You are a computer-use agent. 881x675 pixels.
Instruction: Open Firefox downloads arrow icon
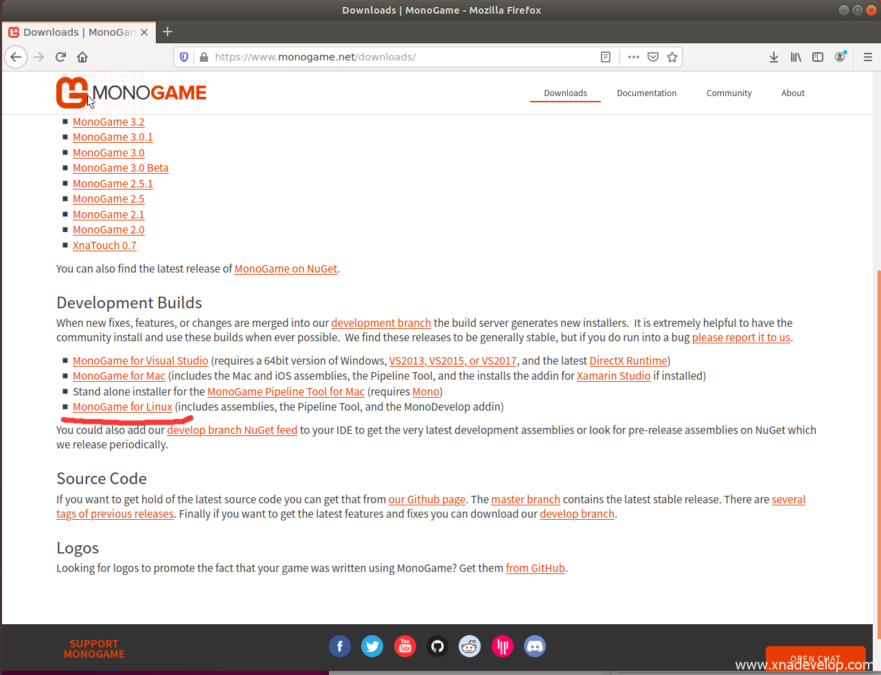(x=774, y=57)
